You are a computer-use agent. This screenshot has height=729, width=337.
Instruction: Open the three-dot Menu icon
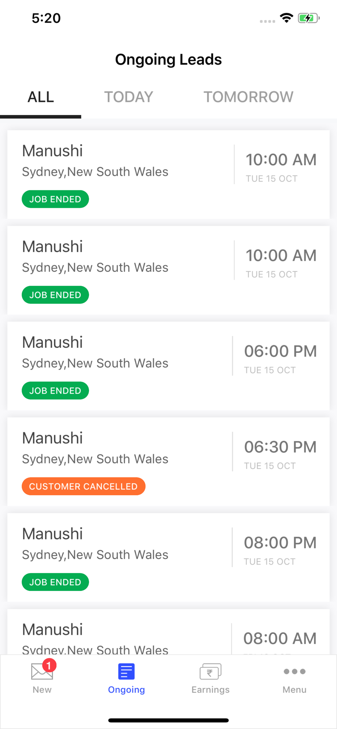(294, 671)
